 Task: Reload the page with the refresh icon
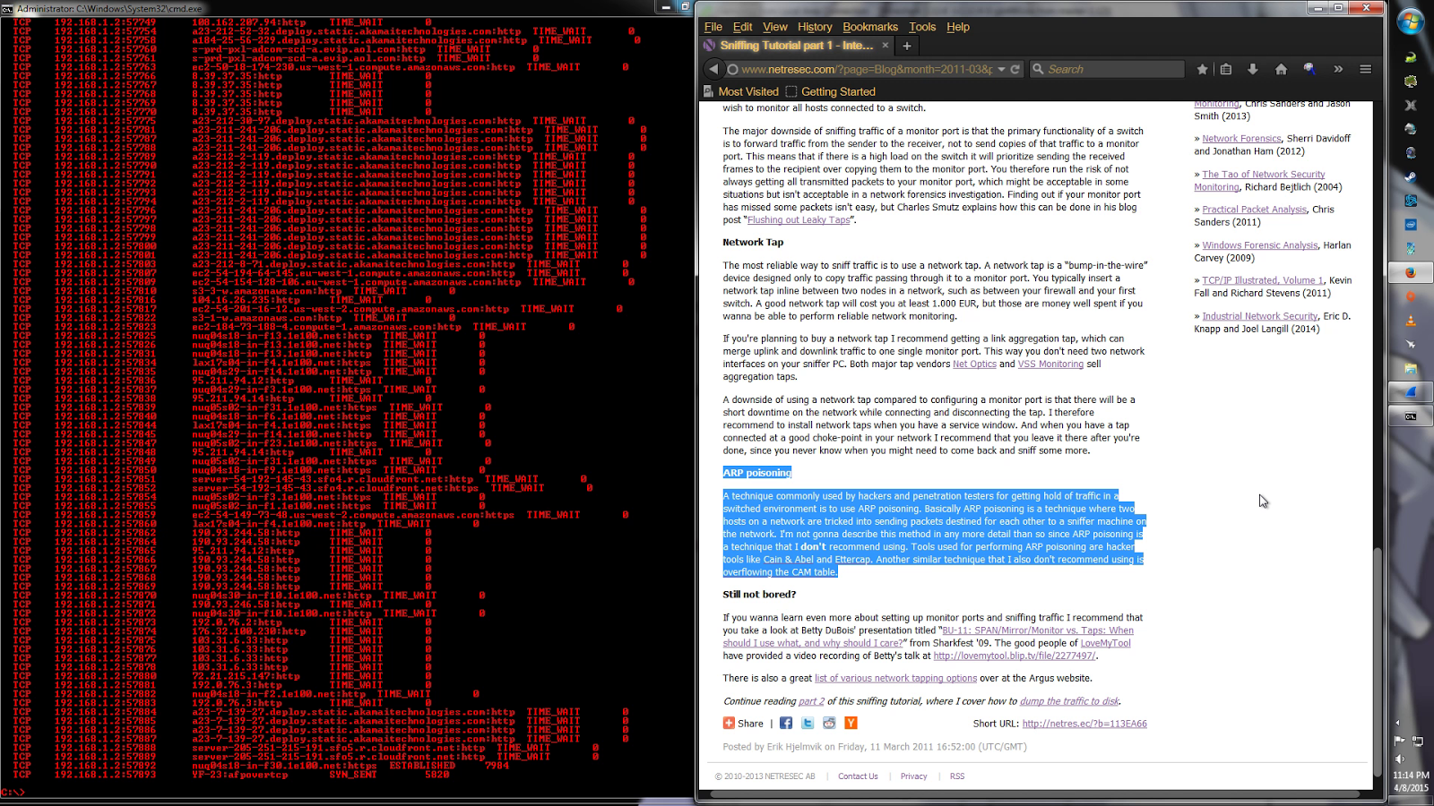[1015, 69]
